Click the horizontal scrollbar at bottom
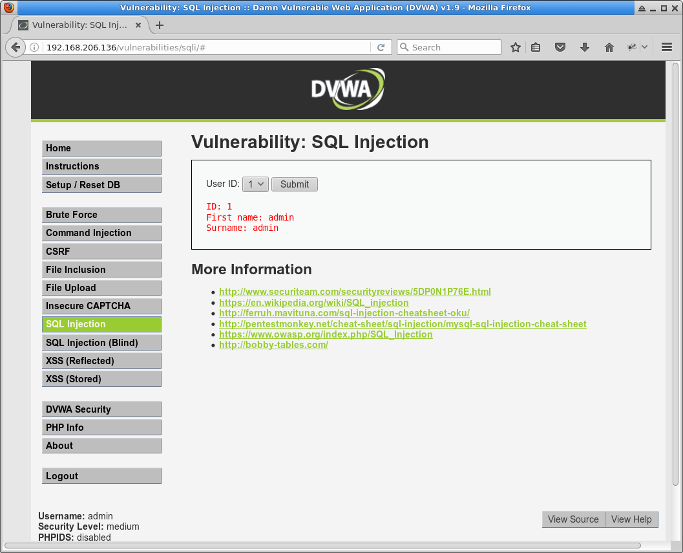The height and width of the screenshot is (553, 683). 322,546
